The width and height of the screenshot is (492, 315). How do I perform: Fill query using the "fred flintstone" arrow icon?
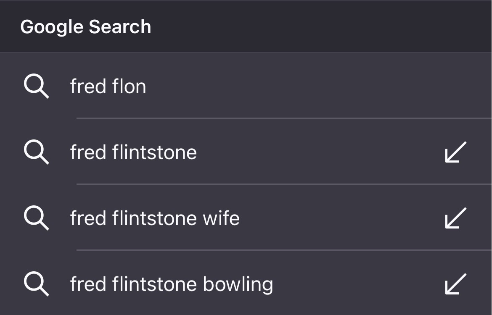click(455, 152)
